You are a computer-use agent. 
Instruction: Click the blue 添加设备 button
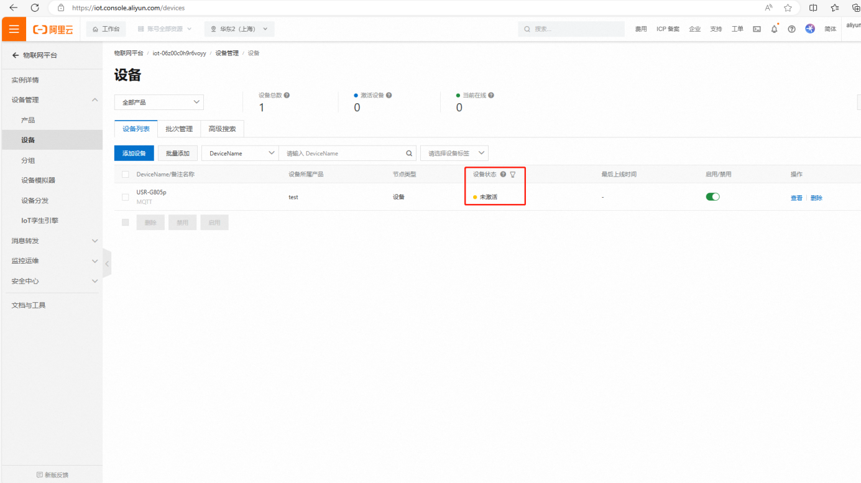coord(134,153)
